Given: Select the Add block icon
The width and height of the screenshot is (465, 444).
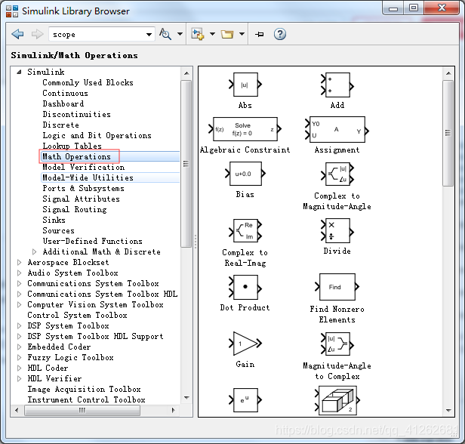Looking at the screenshot, I should [x=337, y=85].
